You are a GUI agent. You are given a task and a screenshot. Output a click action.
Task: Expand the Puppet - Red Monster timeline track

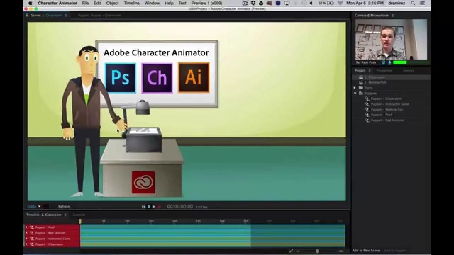(x=26, y=233)
